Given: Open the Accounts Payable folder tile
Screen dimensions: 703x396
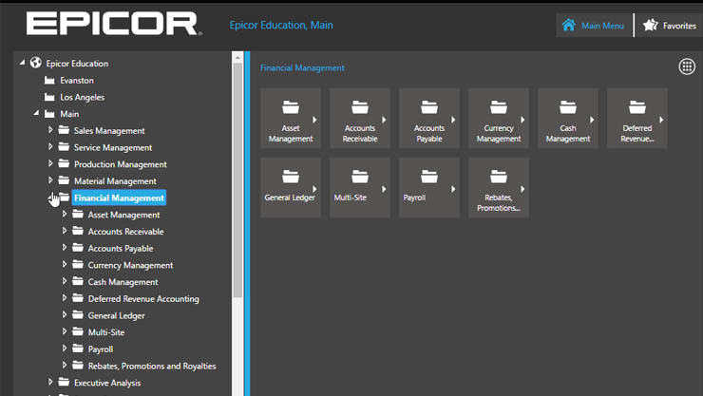Looking at the screenshot, I should coord(429,119).
